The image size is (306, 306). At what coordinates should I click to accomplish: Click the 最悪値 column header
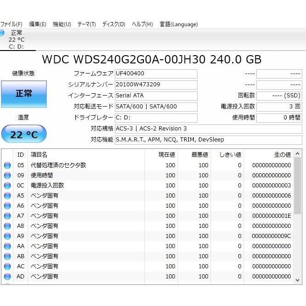194,155
